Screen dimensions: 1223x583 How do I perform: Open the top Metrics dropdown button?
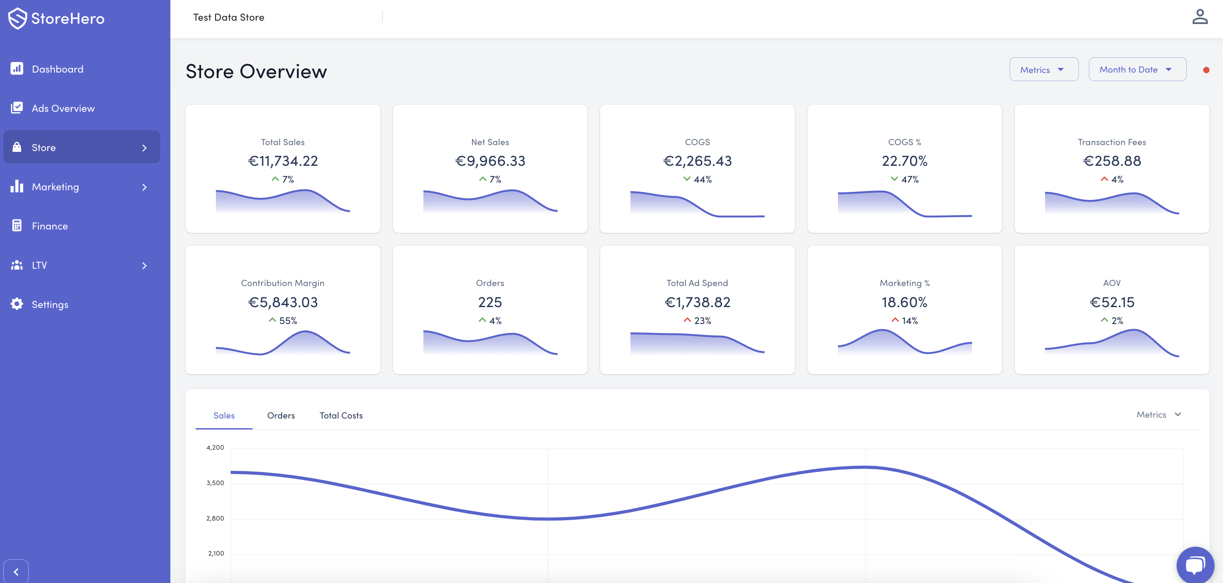(x=1043, y=69)
